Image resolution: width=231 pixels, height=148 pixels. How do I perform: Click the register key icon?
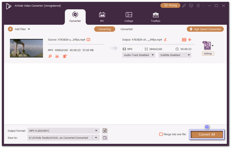coord(184,5)
